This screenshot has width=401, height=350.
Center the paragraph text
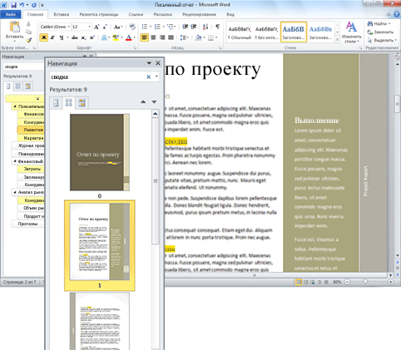153,37
